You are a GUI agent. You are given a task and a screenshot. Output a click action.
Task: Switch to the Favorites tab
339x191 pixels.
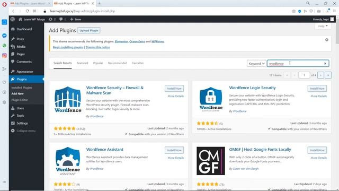pos(138,63)
